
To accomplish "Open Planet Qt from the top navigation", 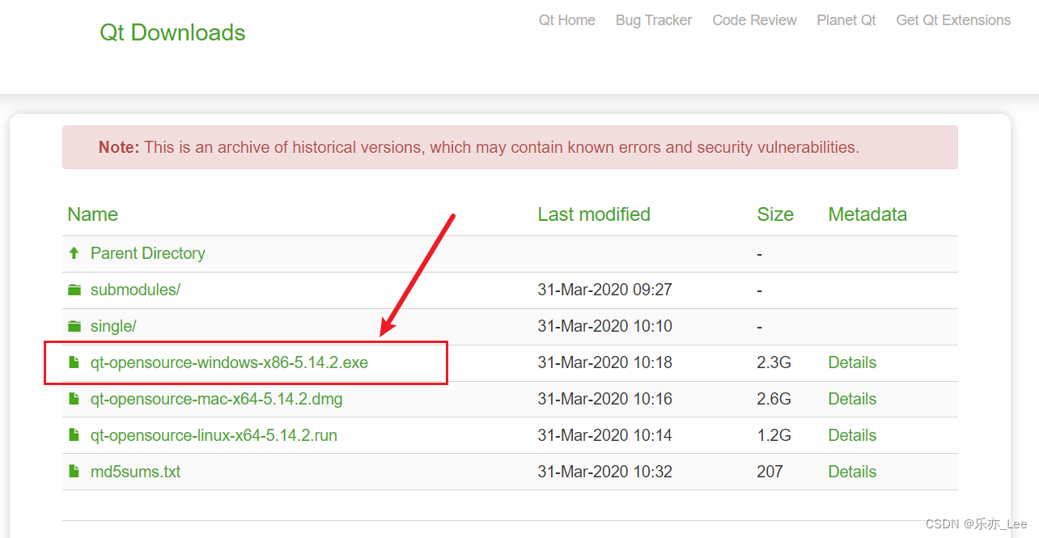I will [x=846, y=20].
